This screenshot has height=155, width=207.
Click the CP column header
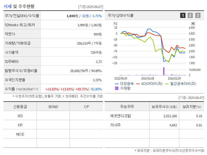click(x=86, y=107)
